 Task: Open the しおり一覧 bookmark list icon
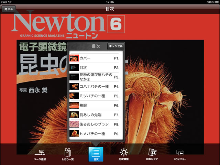(x=68, y=154)
